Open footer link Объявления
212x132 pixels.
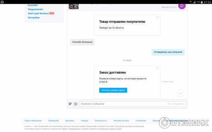click(x=53, y=121)
